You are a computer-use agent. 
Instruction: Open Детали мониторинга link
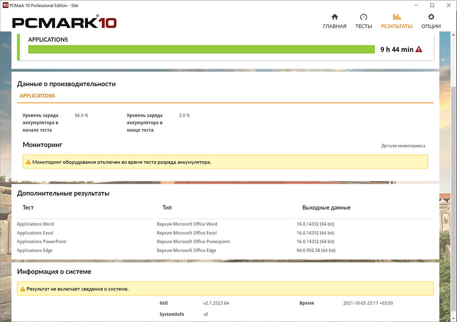pos(403,146)
